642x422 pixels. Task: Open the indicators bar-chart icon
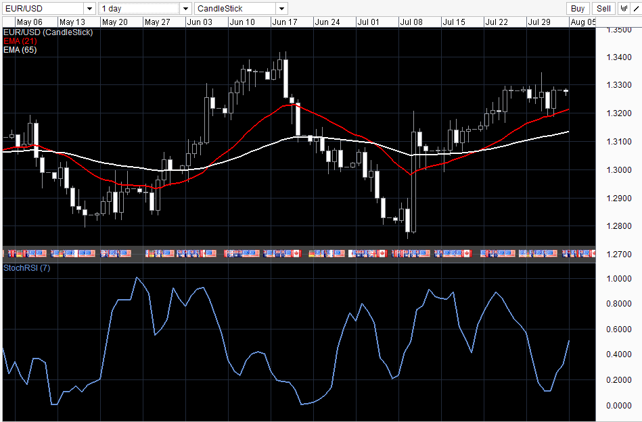624,9
